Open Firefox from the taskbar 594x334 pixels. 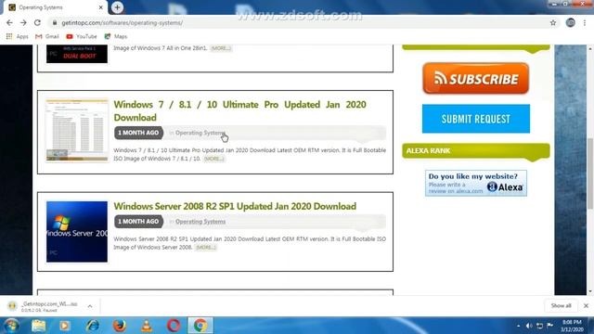coord(120,326)
